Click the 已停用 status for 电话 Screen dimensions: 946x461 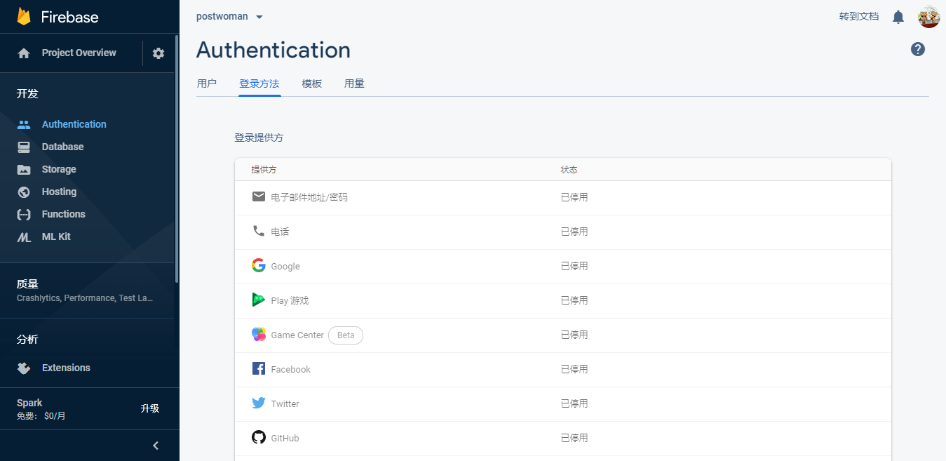574,232
